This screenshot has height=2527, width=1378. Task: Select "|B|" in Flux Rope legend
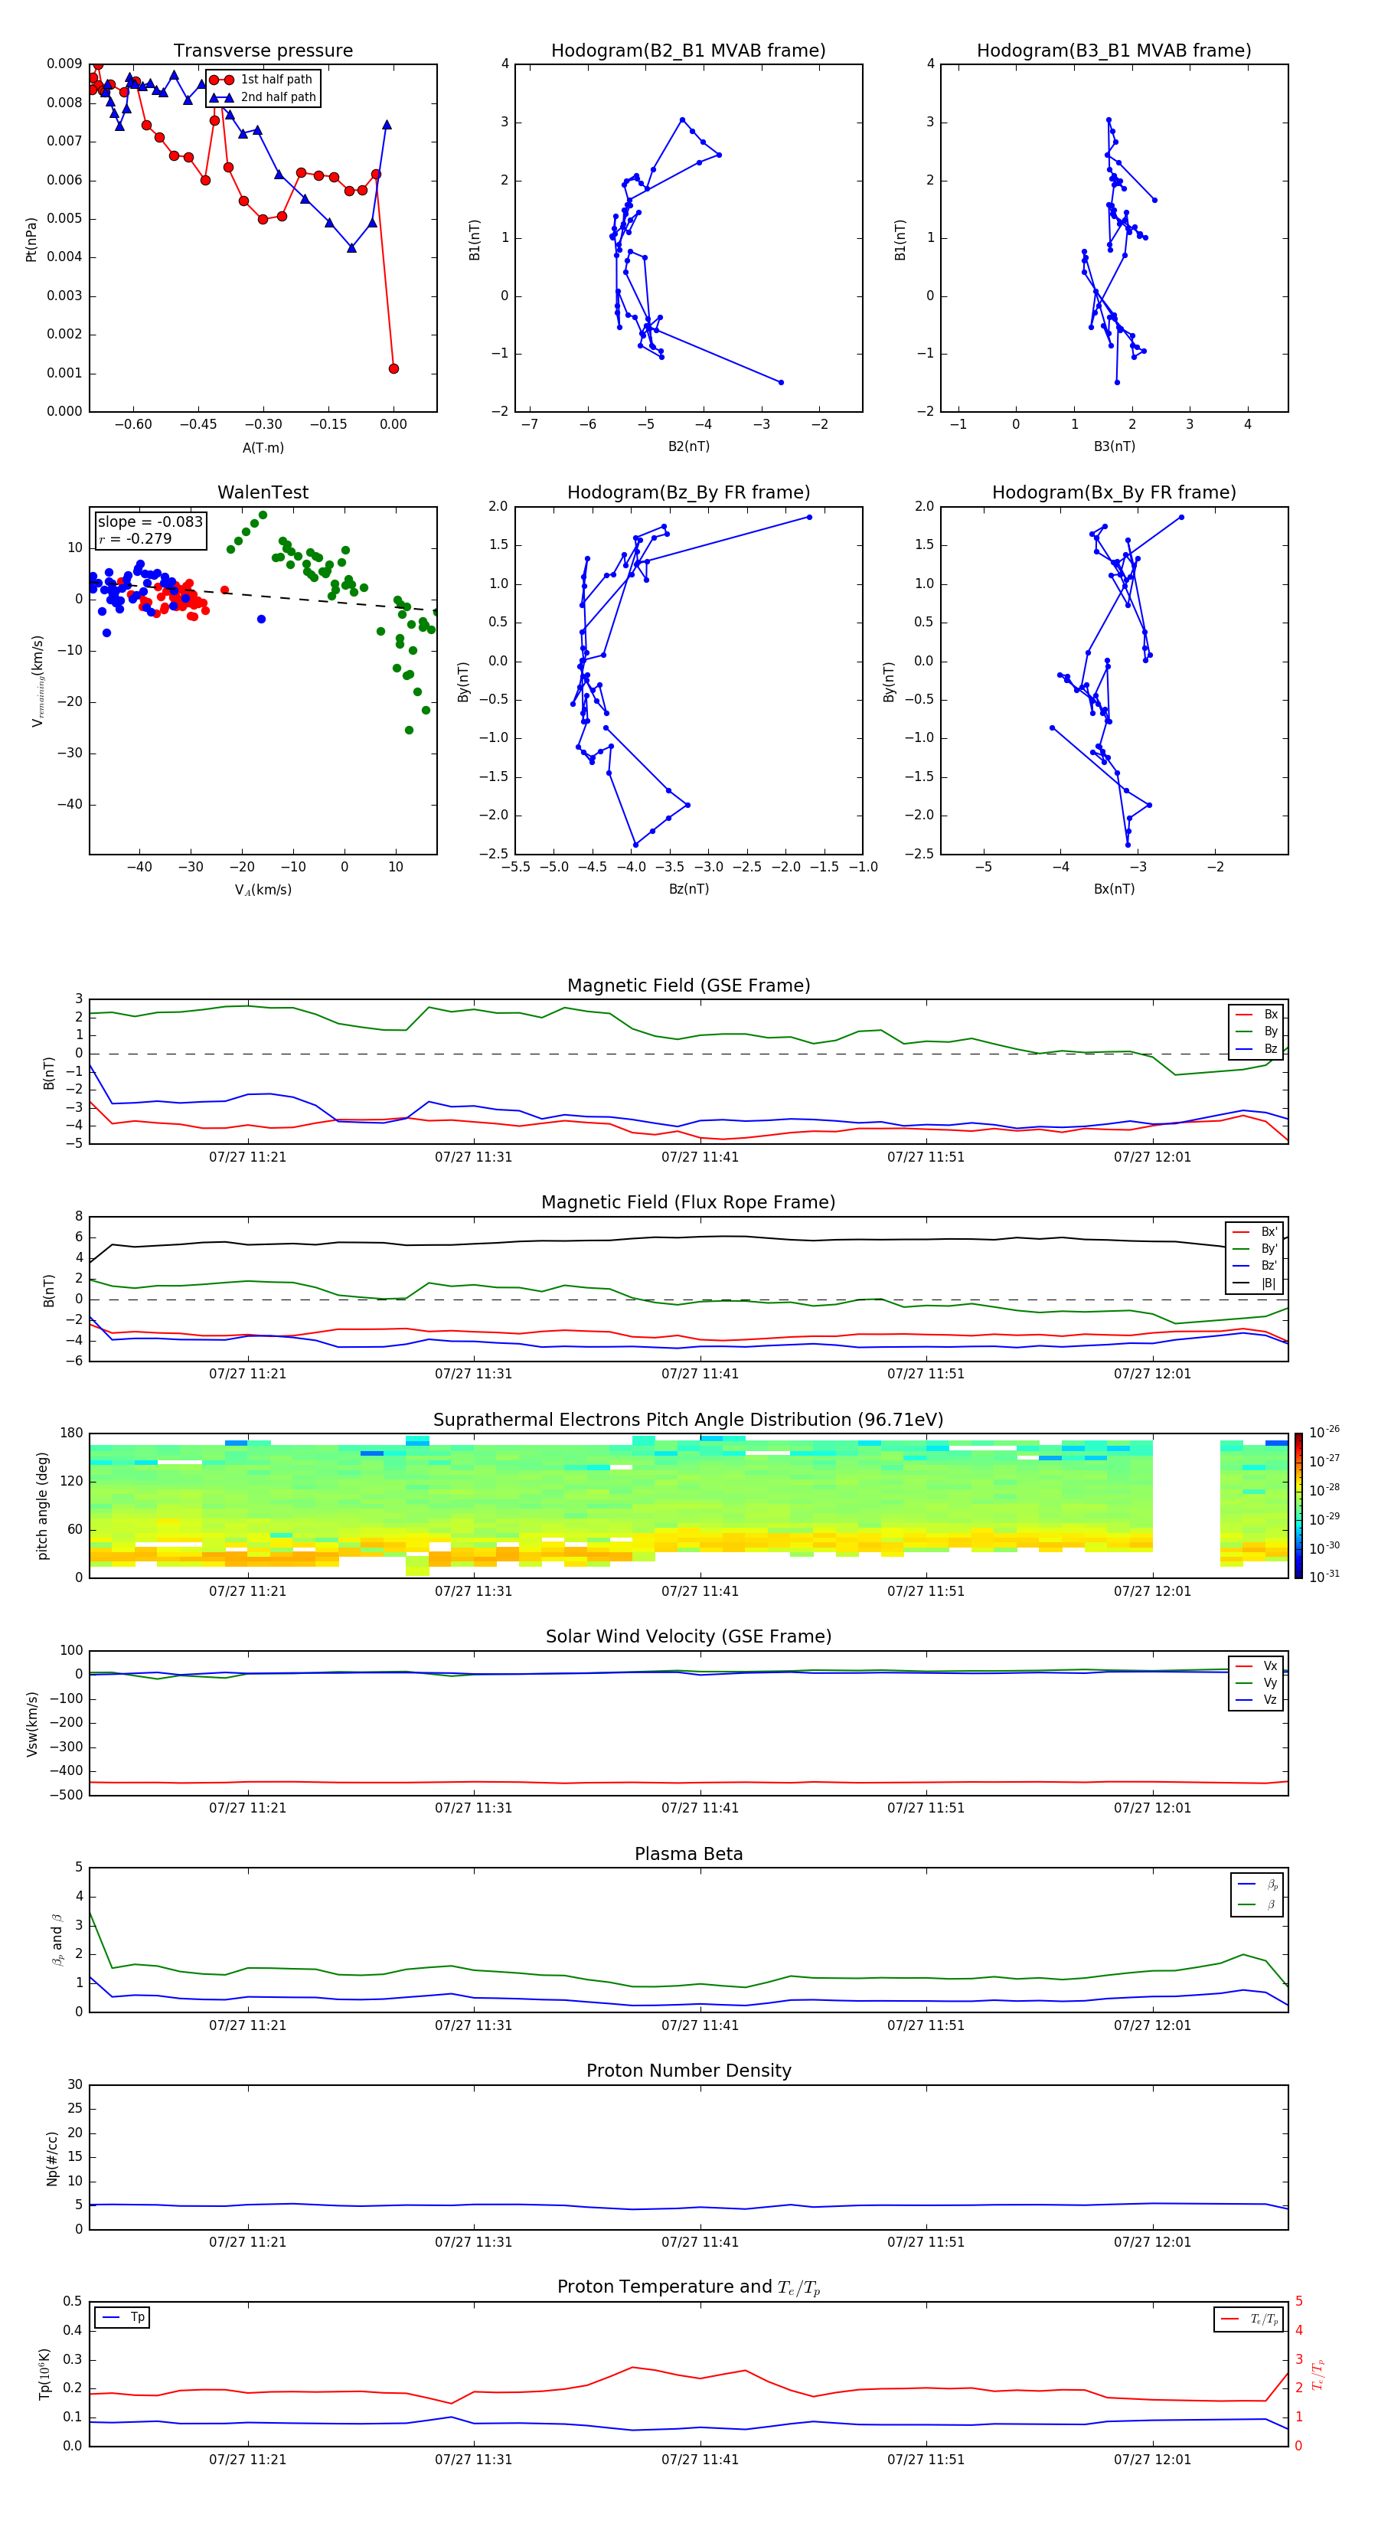coord(1256,1283)
